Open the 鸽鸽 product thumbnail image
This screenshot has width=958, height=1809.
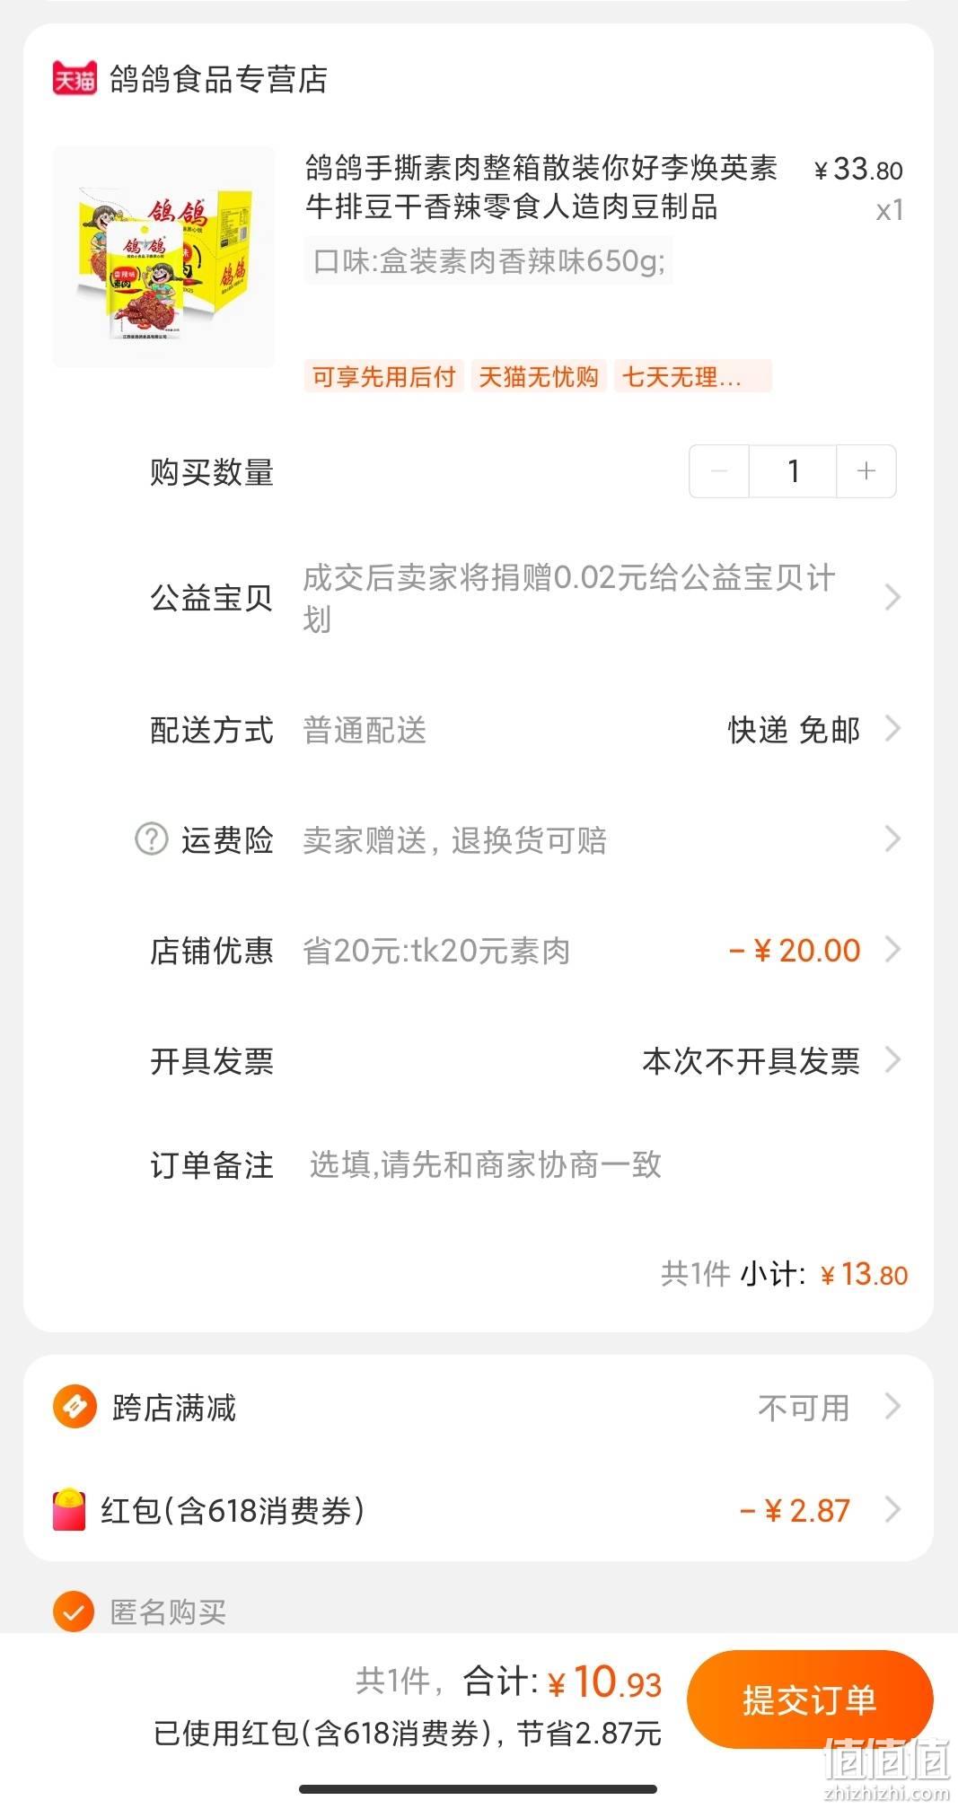[x=163, y=257]
